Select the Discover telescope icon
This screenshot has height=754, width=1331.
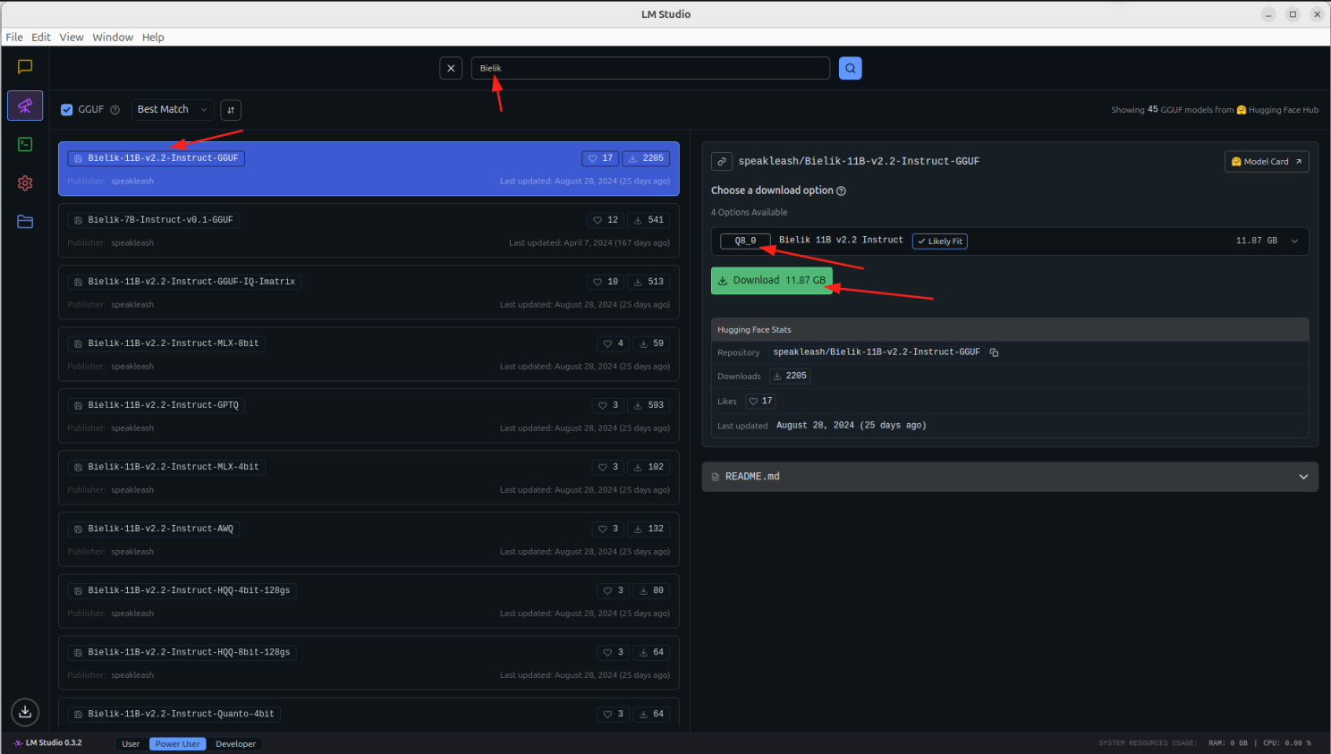coord(25,106)
